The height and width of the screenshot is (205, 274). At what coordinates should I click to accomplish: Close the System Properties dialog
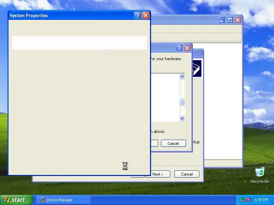[146, 15]
